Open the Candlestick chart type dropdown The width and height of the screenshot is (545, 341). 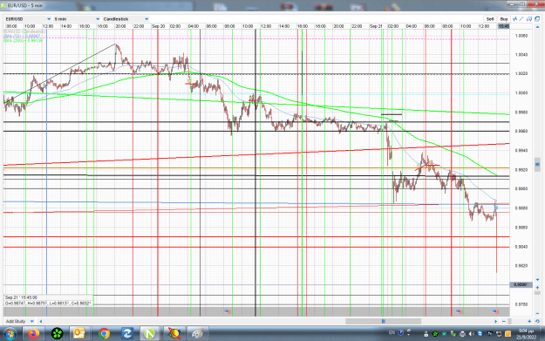[x=126, y=19]
